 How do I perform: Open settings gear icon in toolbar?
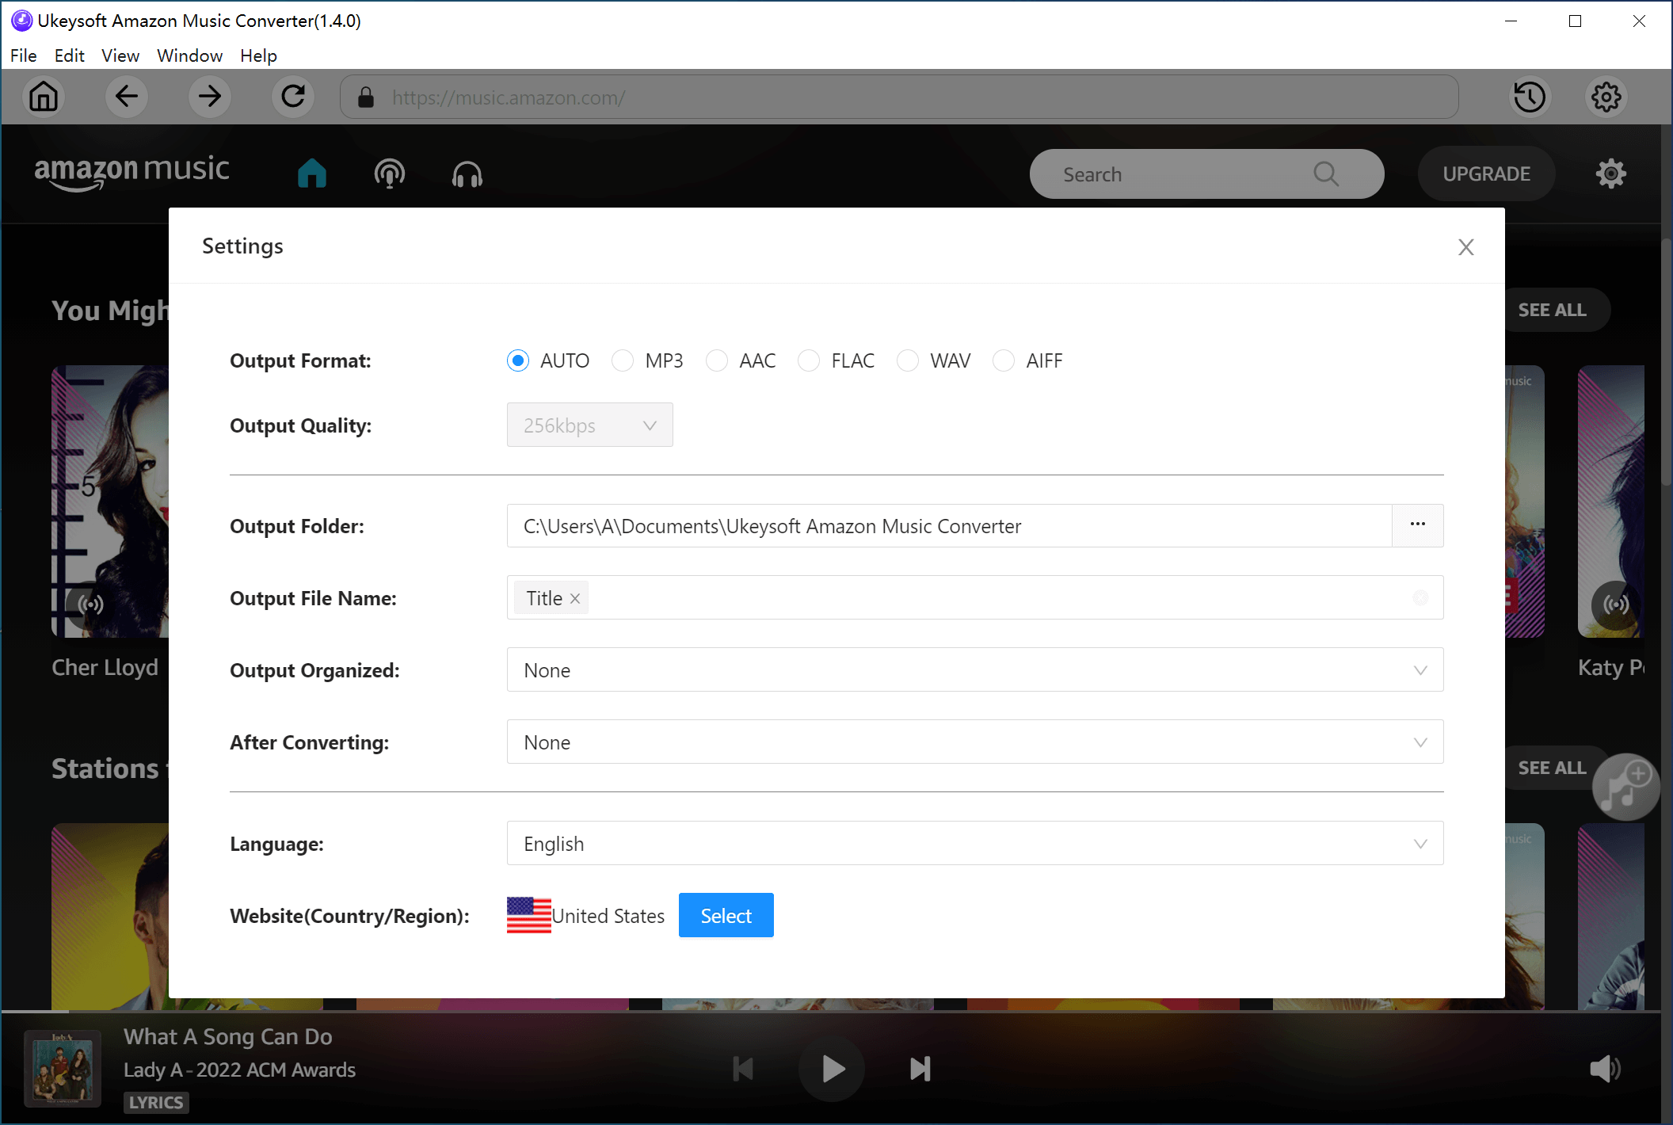click(1606, 97)
